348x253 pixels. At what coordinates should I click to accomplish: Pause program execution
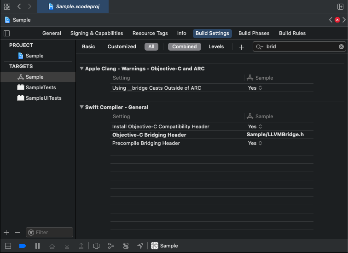pos(37,246)
